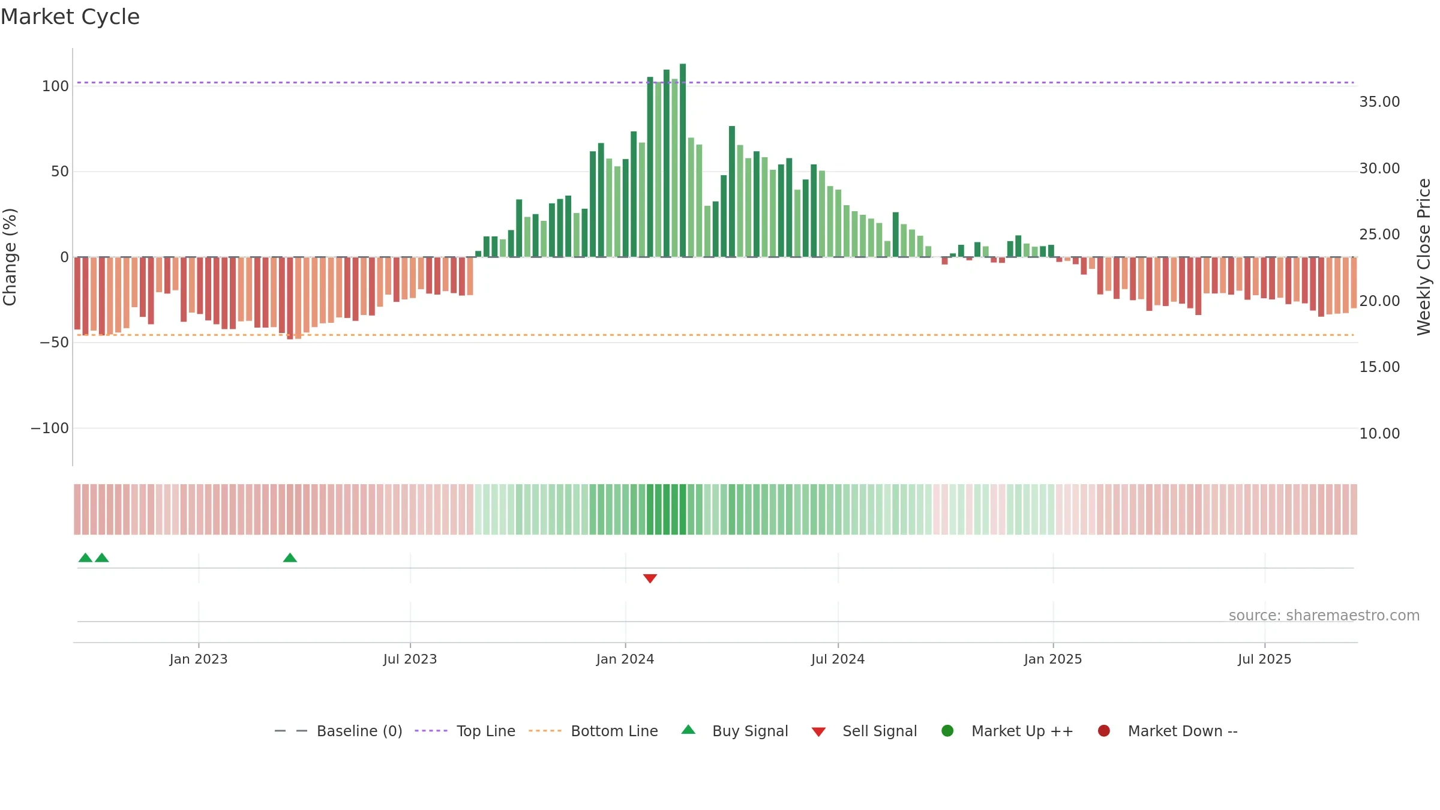Toggle the Market Down -- legend entry

point(1167,731)
